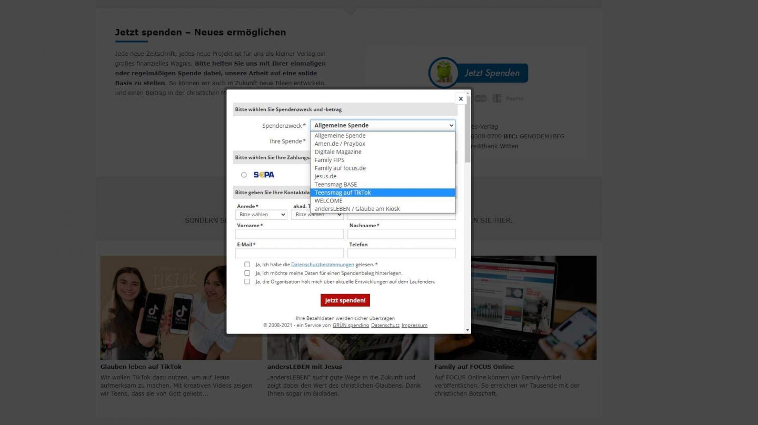The height and width of the screenshot is (425, 758).
Task: Choose 'Allgemeine Spende' from the list
Action: click(383, 136)
